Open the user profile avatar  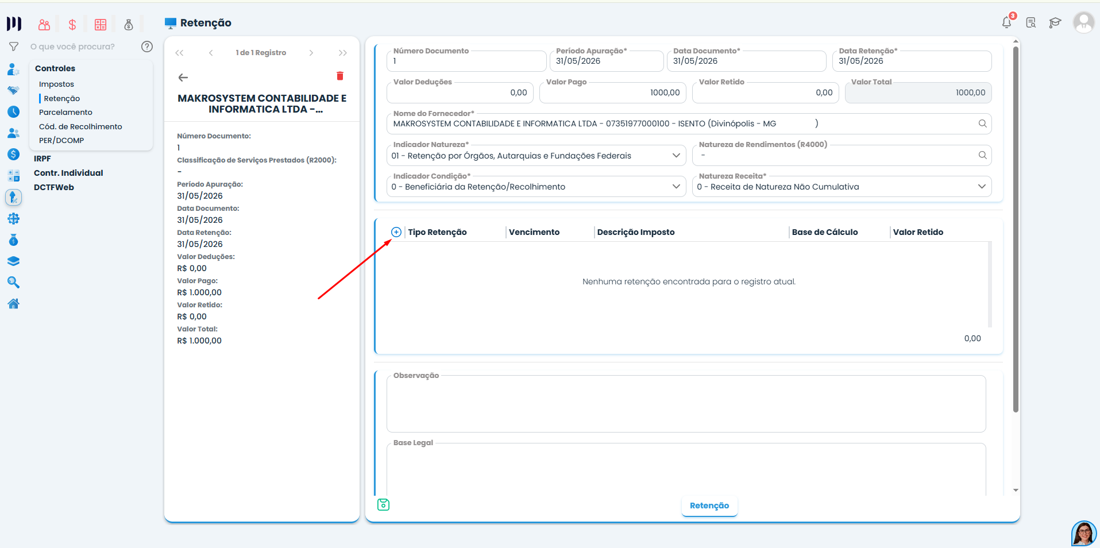pos(1084,23)
